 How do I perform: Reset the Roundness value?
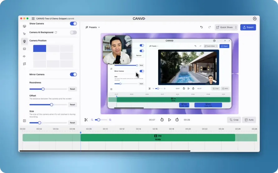click(x=72, y=89)
